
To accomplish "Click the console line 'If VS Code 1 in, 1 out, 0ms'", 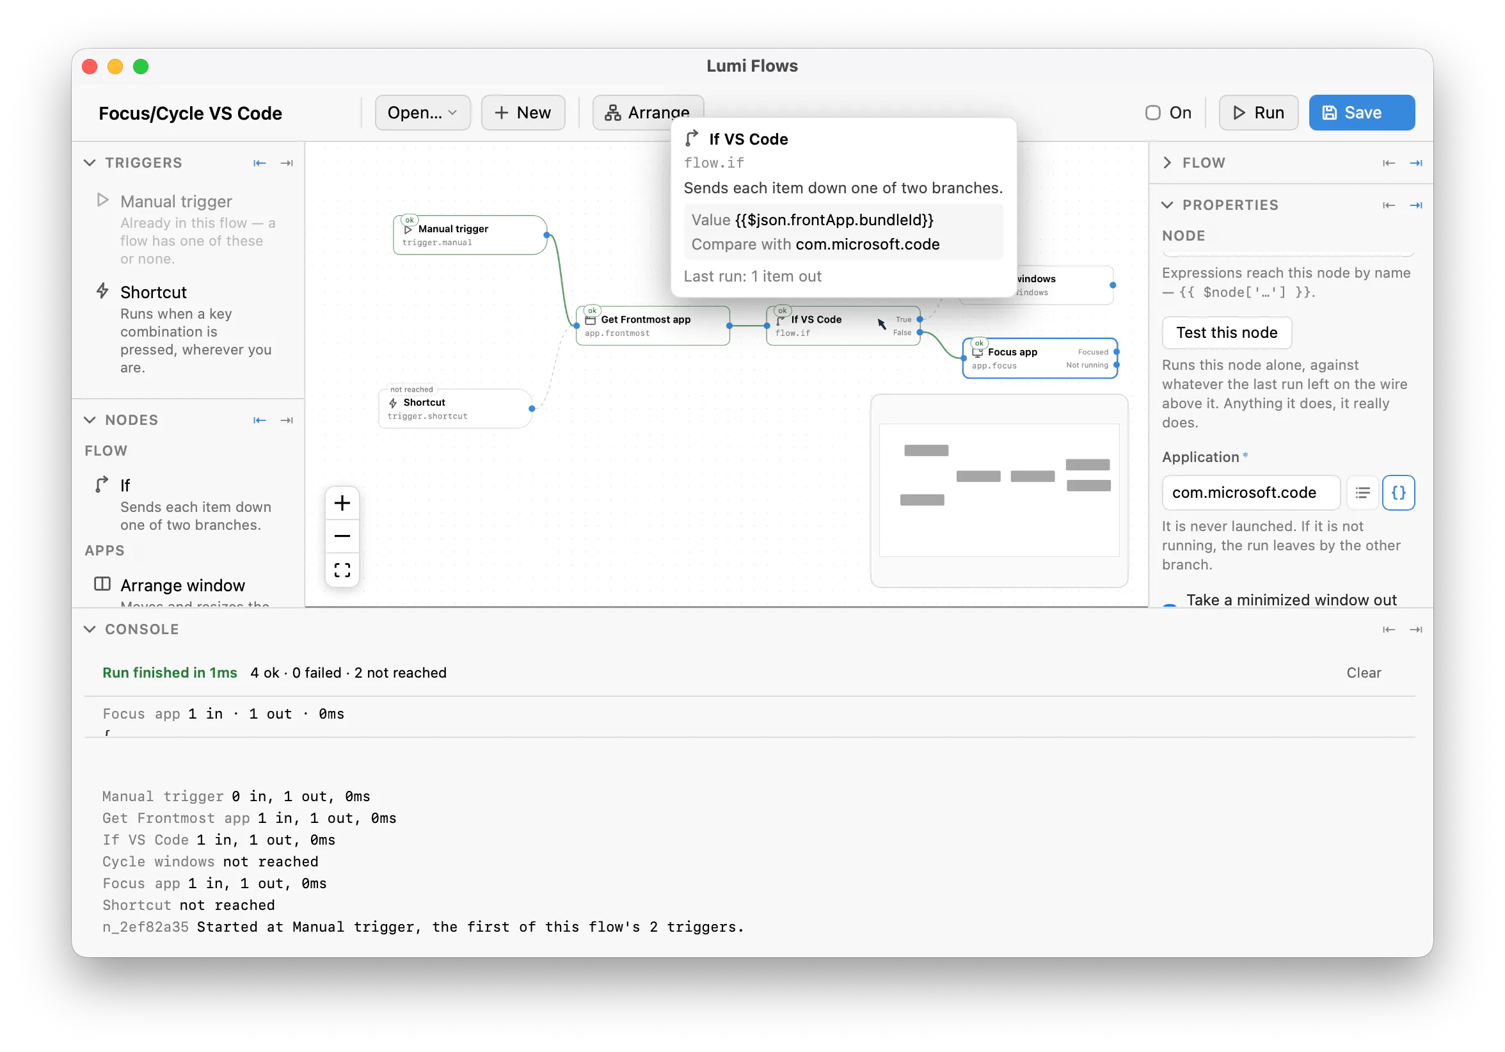I will pos(218,840).
